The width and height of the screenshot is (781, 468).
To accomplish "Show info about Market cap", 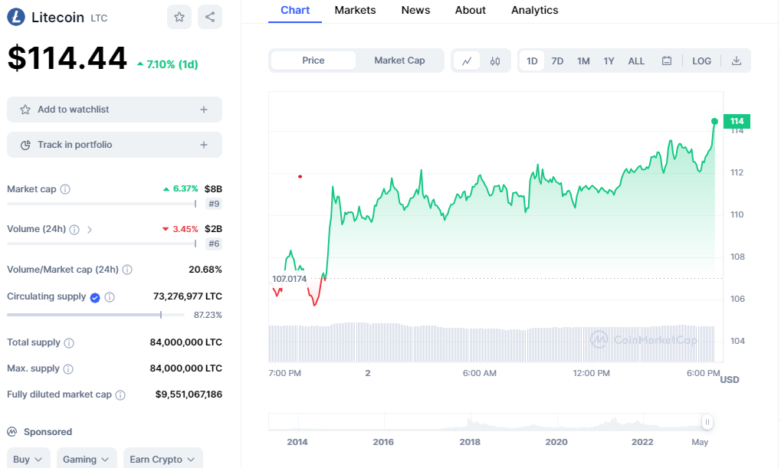I will 65,189.
